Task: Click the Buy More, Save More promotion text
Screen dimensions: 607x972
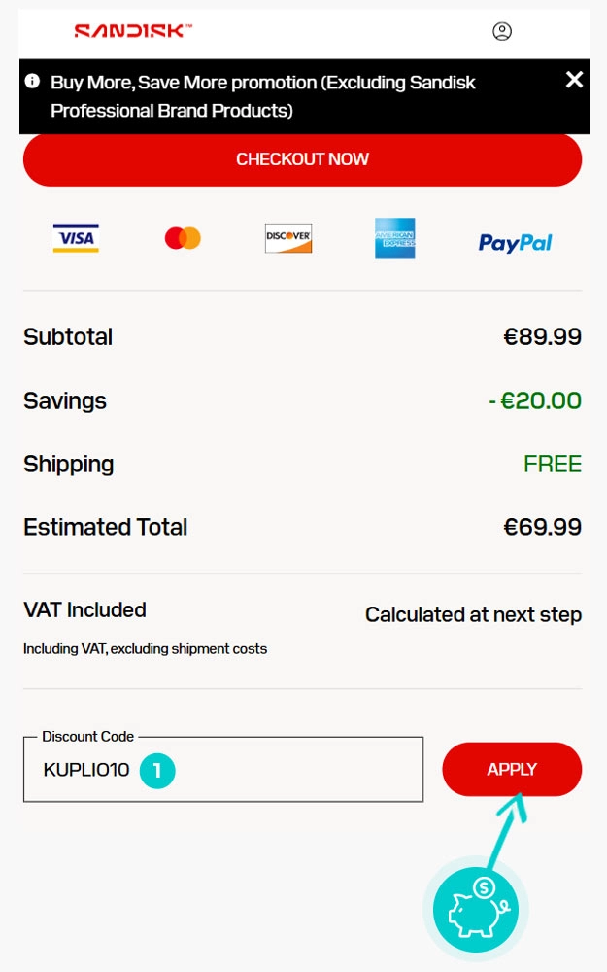Action: click(262, 96)
